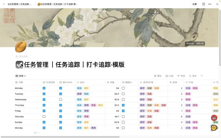Open the table toolbar three-dots menu
221x138 pixels.
coord(202,76)
